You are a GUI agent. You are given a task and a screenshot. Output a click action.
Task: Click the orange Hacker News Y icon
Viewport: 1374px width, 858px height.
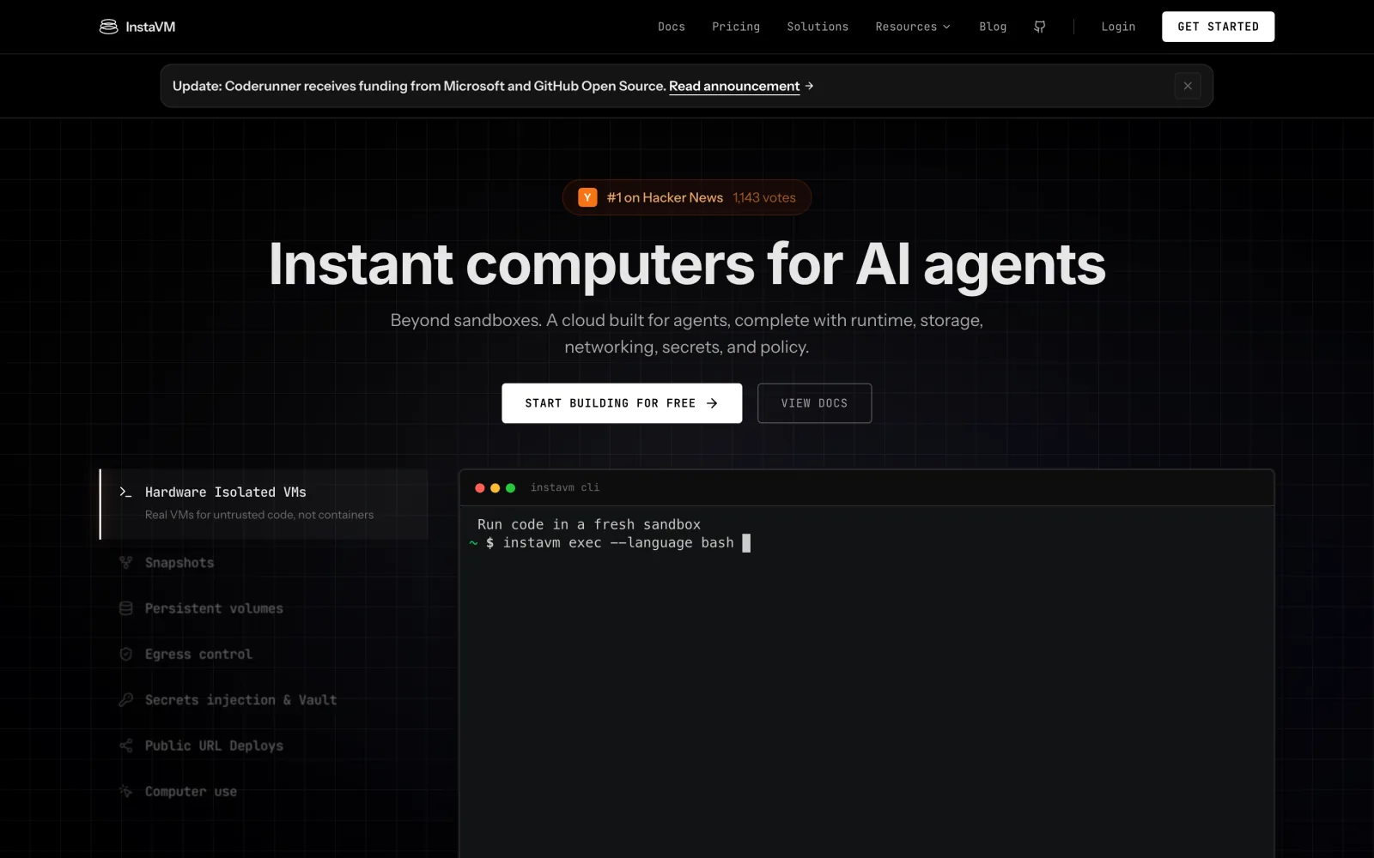587,197
